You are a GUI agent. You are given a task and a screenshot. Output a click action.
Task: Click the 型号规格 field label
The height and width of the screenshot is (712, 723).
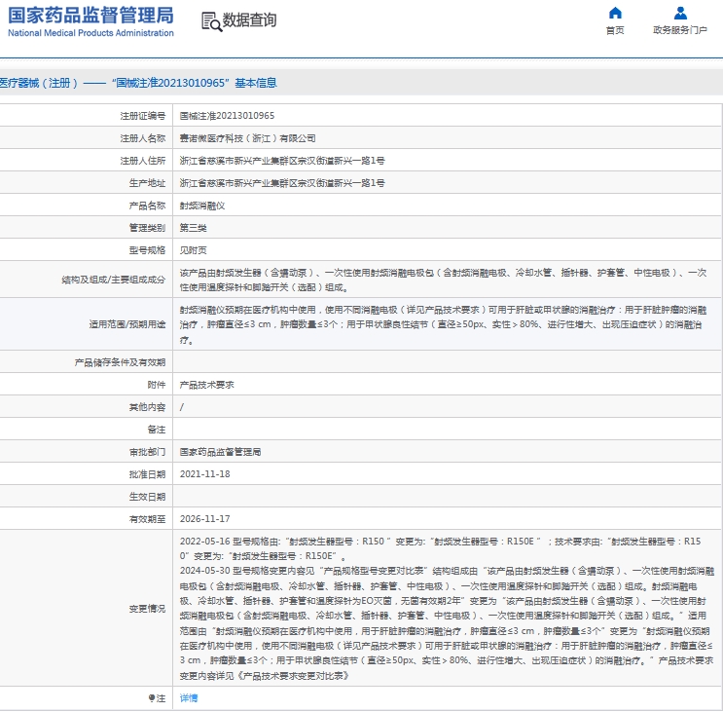click(147, 250)
